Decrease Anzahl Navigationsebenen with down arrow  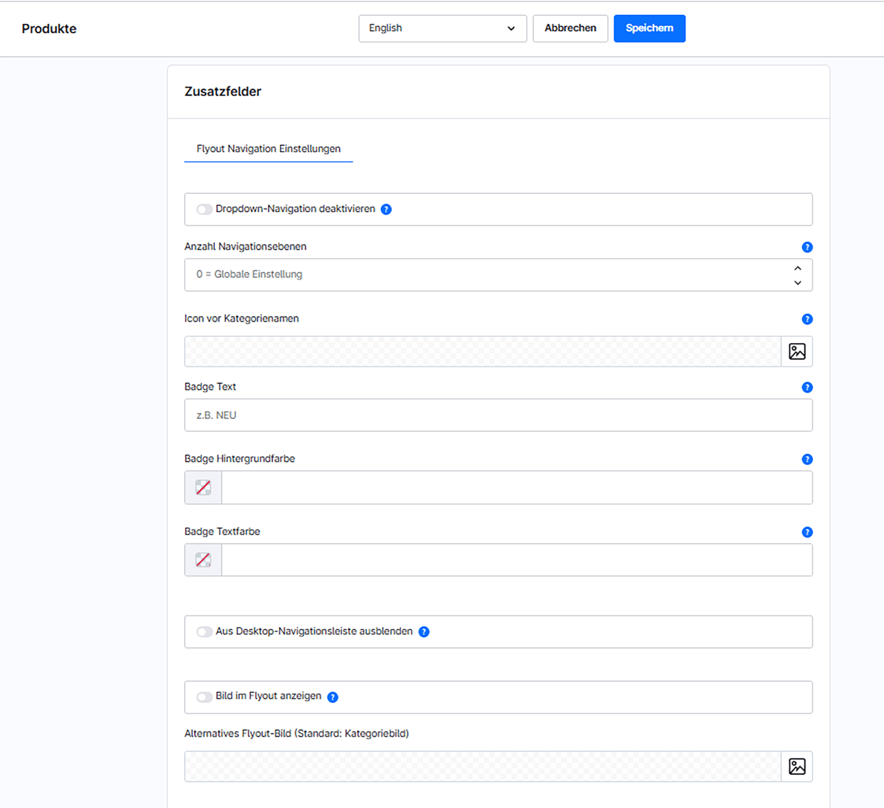(797, 282)
